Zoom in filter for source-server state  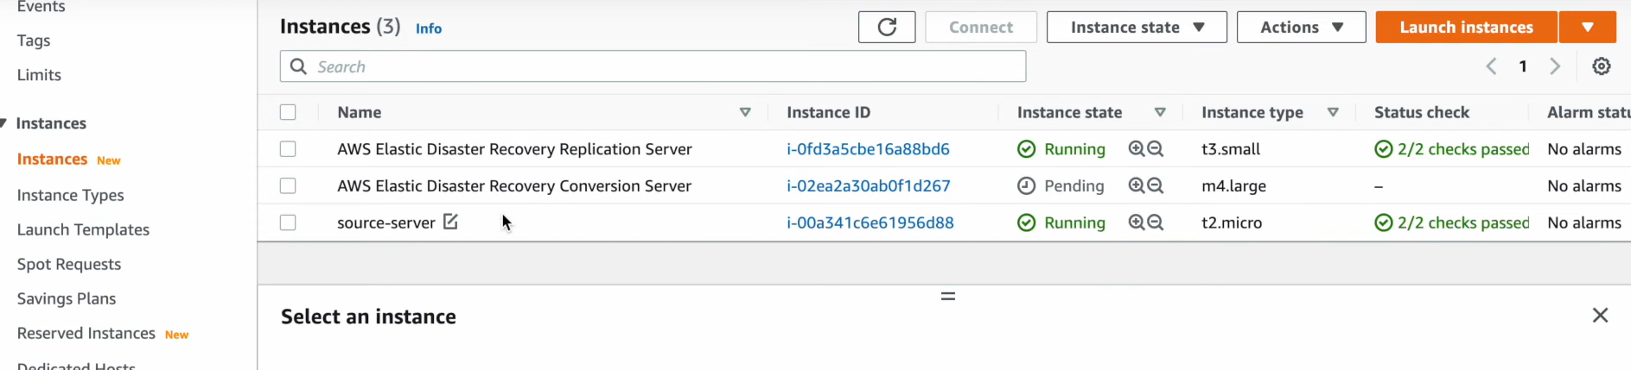click(1137, 223)
